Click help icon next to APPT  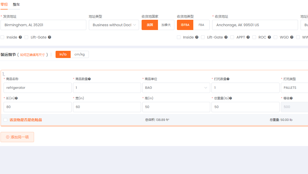click(x=248, y=37)
